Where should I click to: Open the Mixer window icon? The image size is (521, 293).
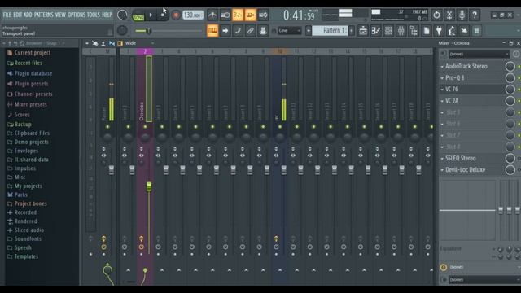pos(401,31)
